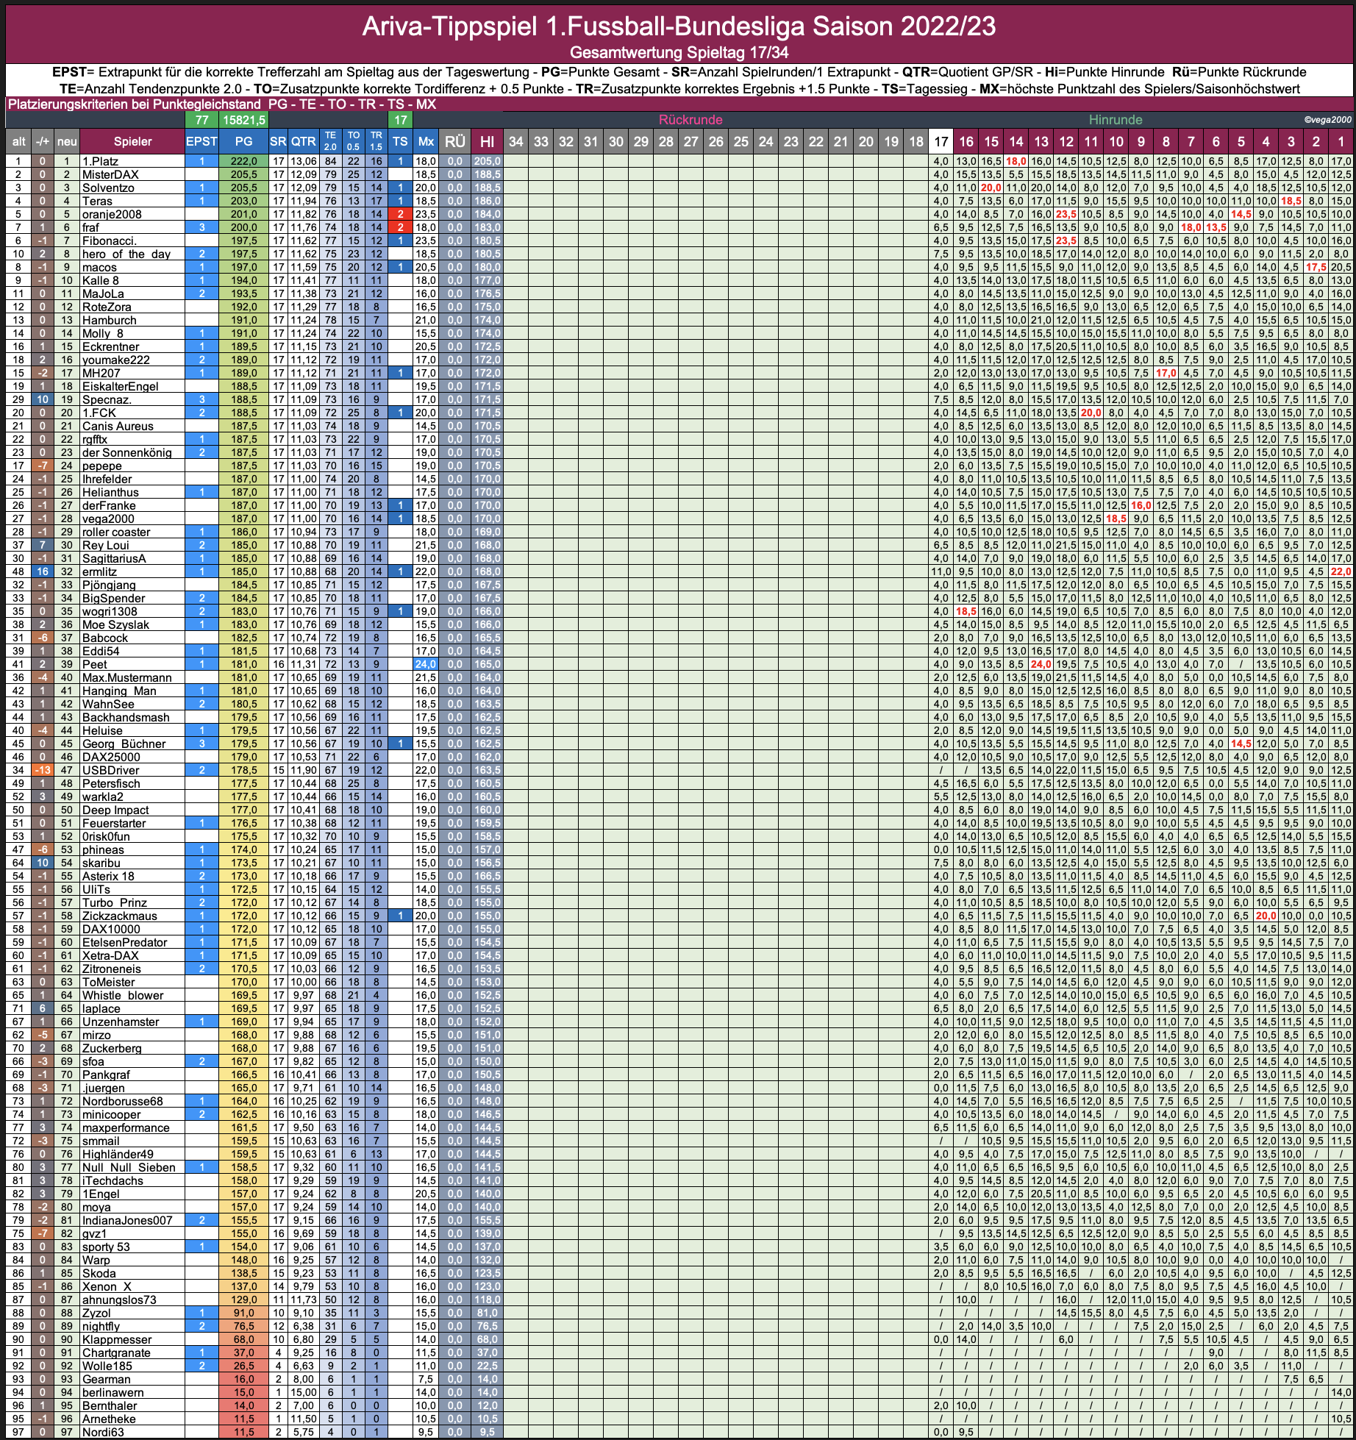This screenshot has width=1356, height=1440.
Task: Click the -/+ column header
Action: pyautogui.click(x=43, y=141)
